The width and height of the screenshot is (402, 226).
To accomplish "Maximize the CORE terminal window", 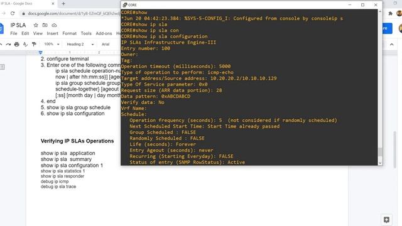I will tap(363, 5).
